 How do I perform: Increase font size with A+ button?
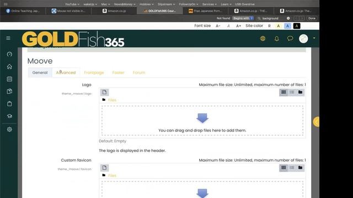[x=238, y=26]
